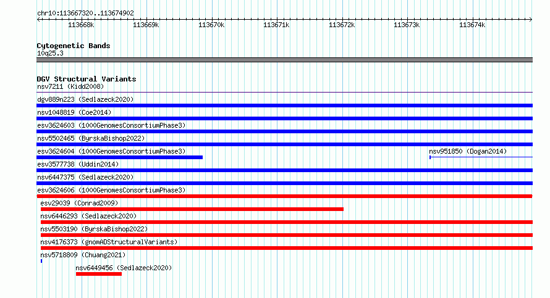Open dgv889n223 (Sedlazeck2020) variant label

[x=85, y=99]
